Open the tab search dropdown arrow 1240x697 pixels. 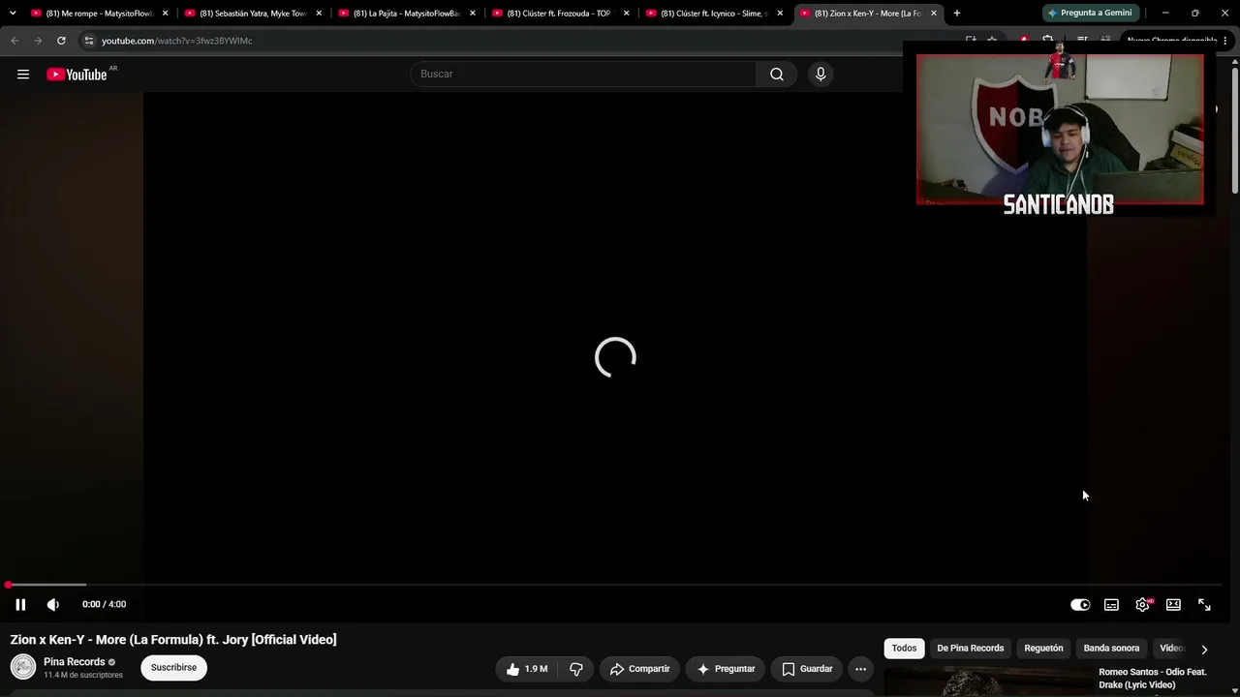tap(13, 13)
